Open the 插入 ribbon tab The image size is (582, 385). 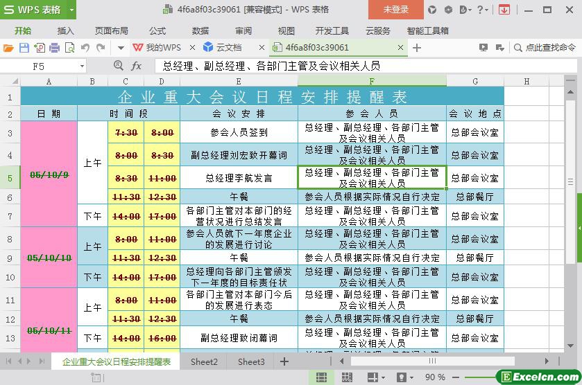65,30
